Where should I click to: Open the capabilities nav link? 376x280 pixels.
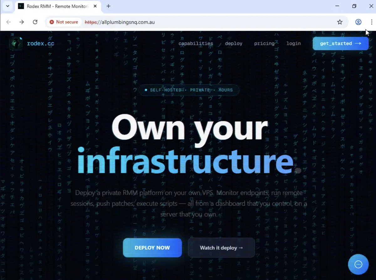point(196,44)
